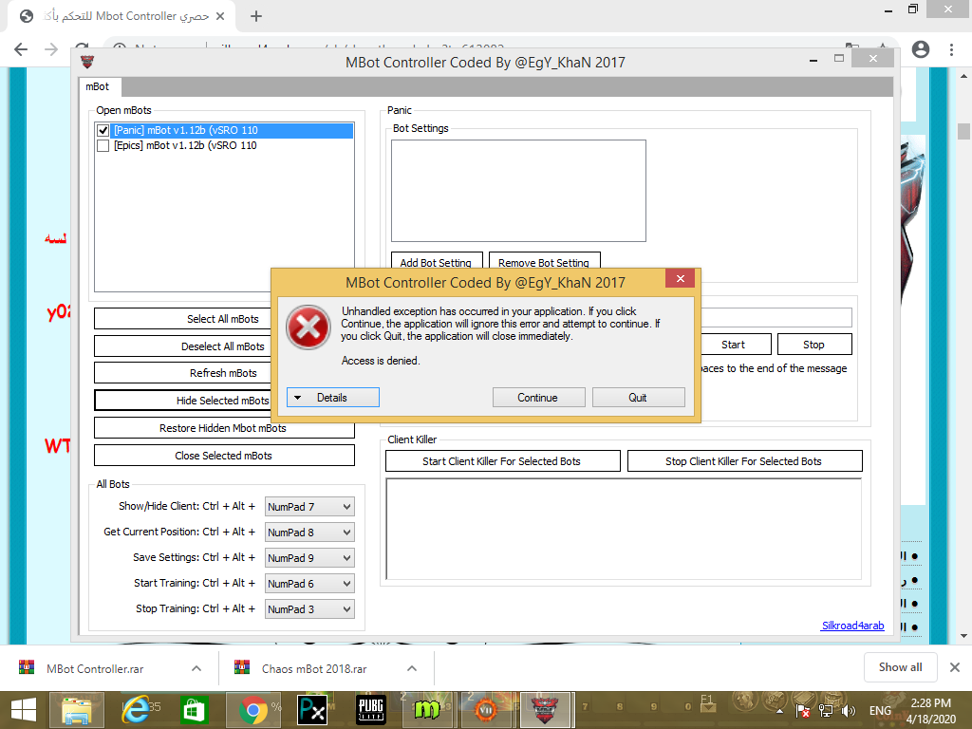This screenshot has width=972, height=729.
Task: Click the Action Center flag tray icon
Action: click(x=803, y=710)
